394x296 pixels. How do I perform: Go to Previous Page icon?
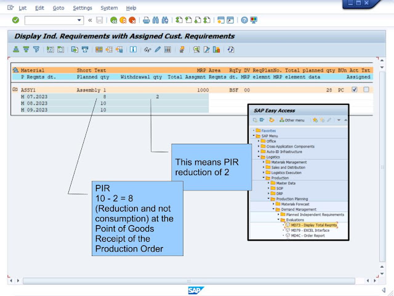(x=188, y=20)
